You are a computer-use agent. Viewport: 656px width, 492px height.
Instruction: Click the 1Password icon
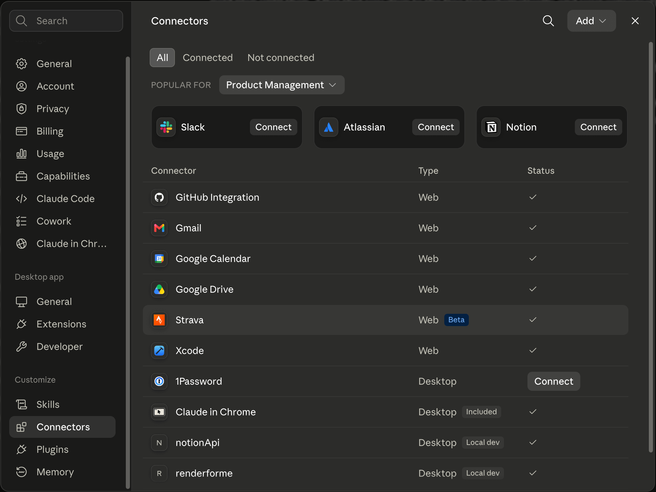pos(159,381)
